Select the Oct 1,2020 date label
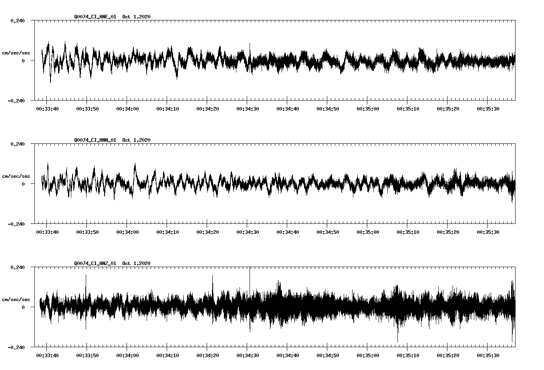 [136, 17]
